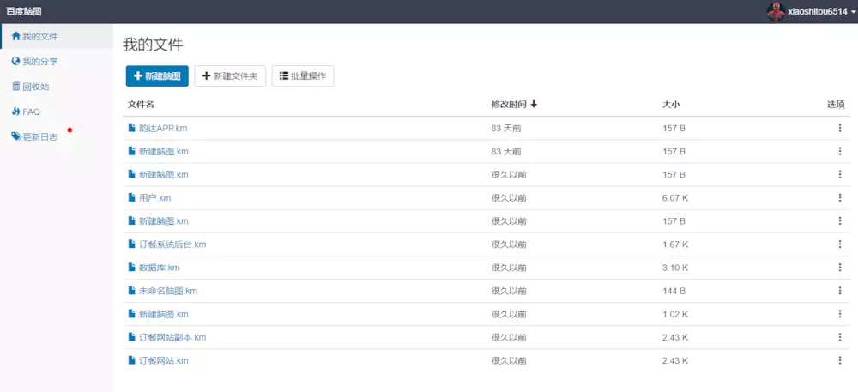The image size is (858, 392).
Task: Open the file 订餐网站.km
Action: 164,361
